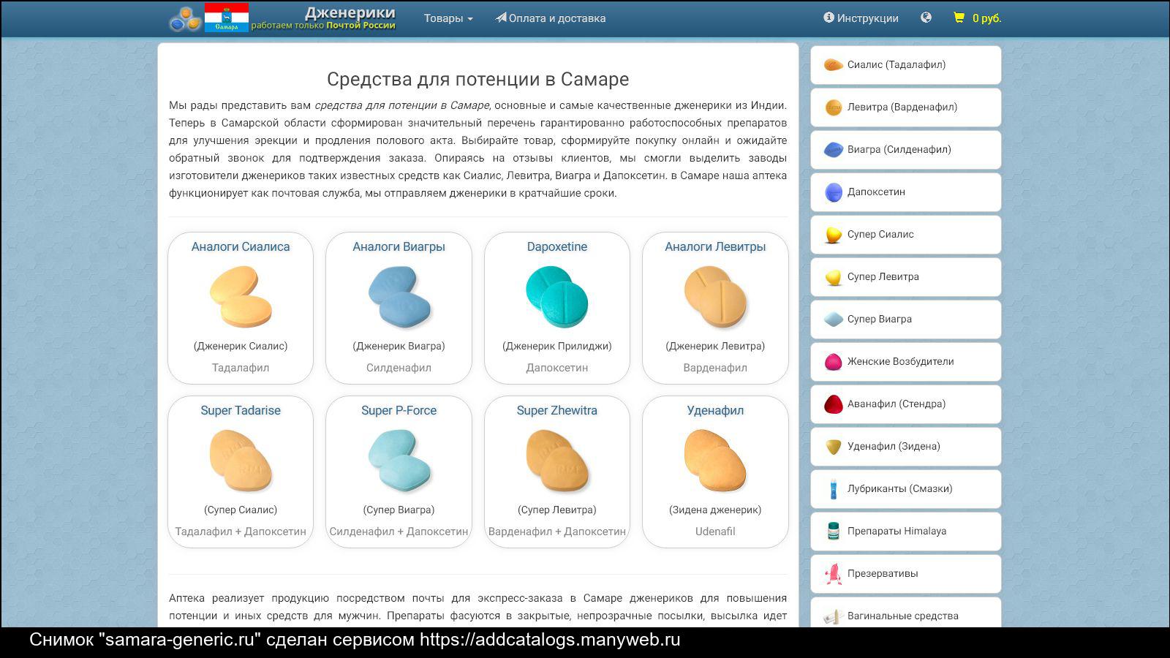Click the pill icon next to Супер Левитра
The image size is (1170, 658).
(833, 277)
